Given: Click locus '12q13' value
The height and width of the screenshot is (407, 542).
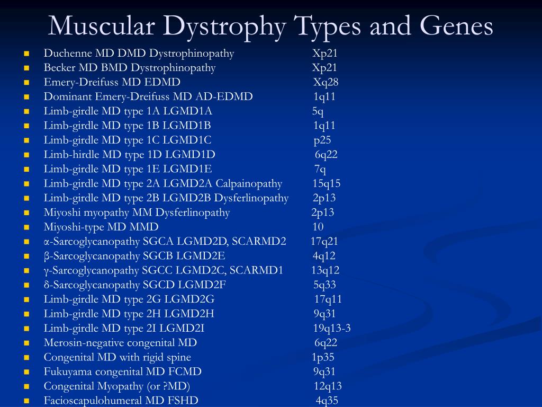Looking at the screenshot, I should (328, 386).
